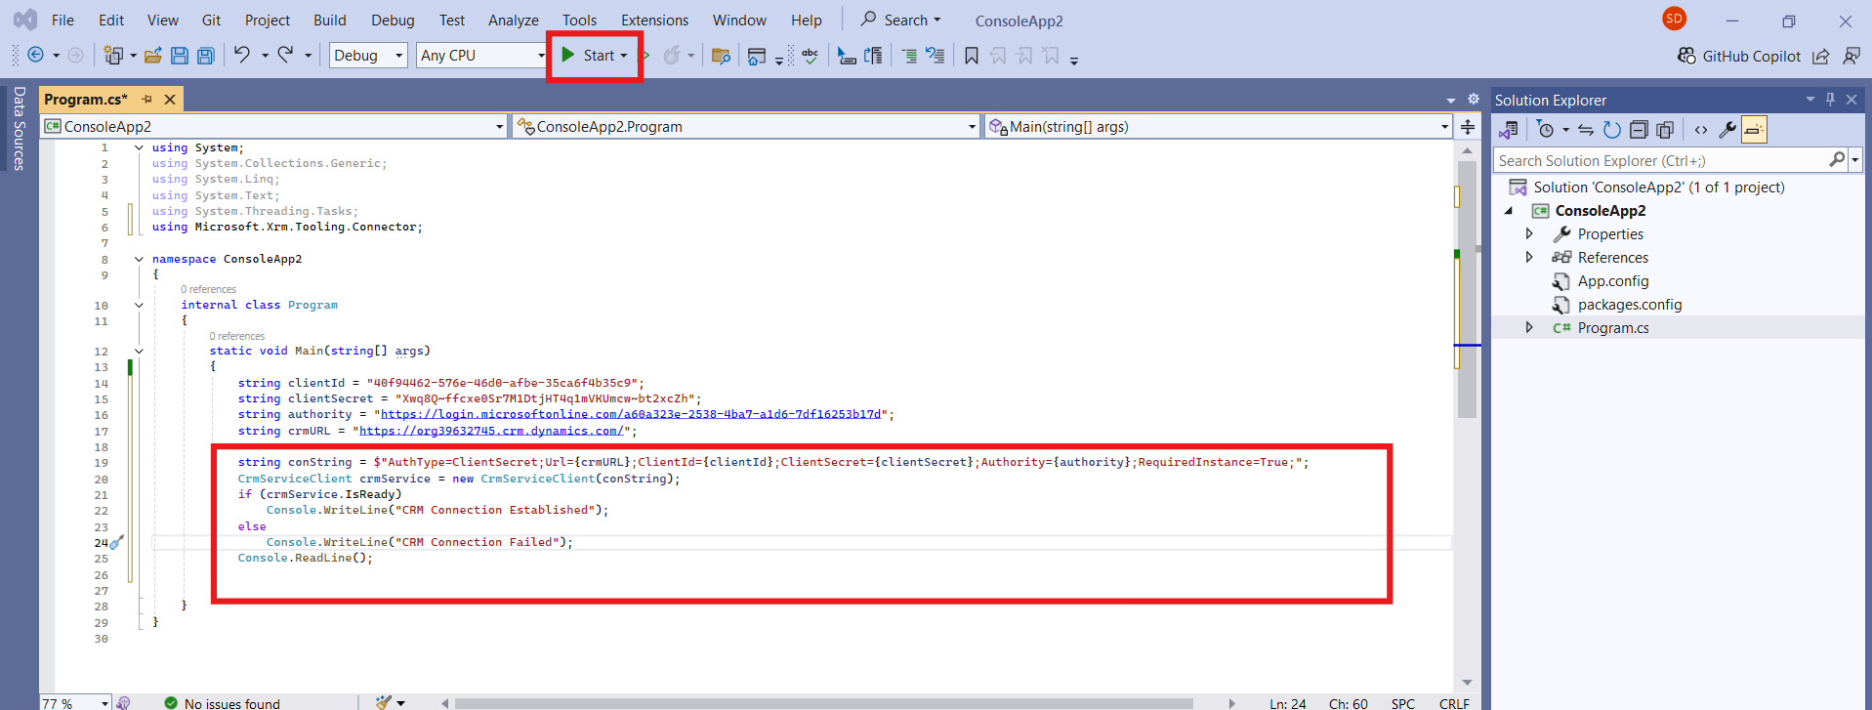The height and width of the screenshot is (710, 1872).
Task: Click the Solution Explorer refresh icon
Action: (1611, 130)
